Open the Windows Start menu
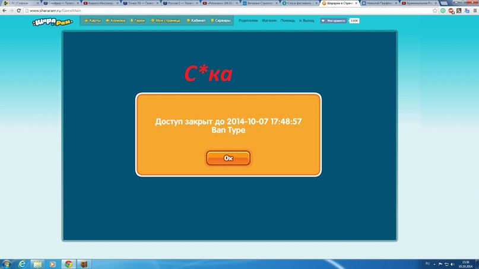This screenshot has height=269, width=479. click(7, 264)
